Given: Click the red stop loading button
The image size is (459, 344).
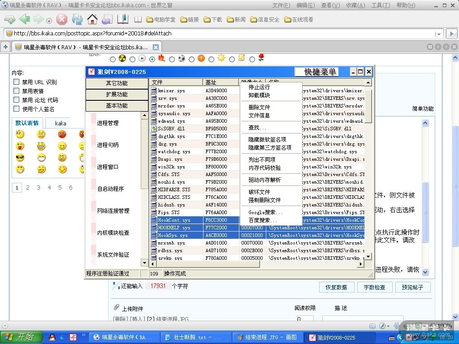Looking at the screenshot, I should tap(62, 19).
